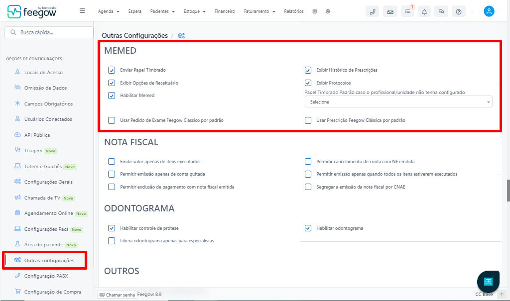
Task: Click the page vertical scrollbar thumb
Action: pos(508,190)
